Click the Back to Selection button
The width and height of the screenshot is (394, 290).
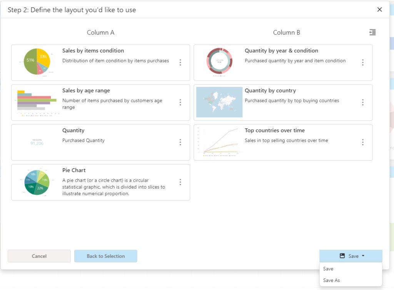(x=106, y=256)
